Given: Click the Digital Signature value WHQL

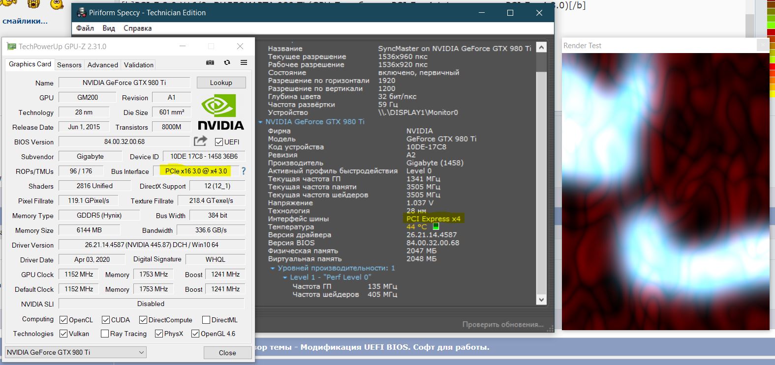Looking at the screenshot, I should (x=215, y=259).
